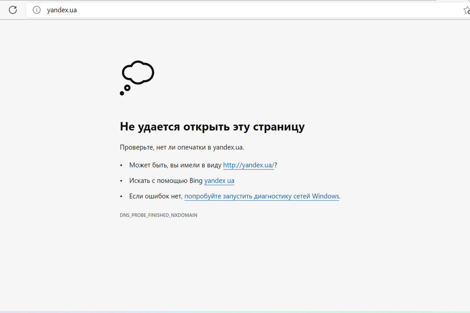470x313 pixels.
Task: Click the heading "Не удается открыть эту страницу"
Action: click(x=212, y=127)
